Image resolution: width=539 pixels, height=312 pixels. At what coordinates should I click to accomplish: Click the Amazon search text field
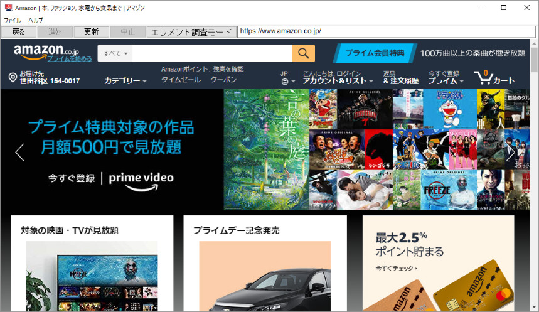tap(212, 53)
